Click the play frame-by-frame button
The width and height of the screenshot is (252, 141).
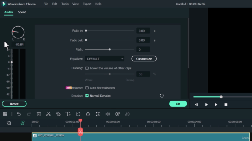[x=206, y=105]
